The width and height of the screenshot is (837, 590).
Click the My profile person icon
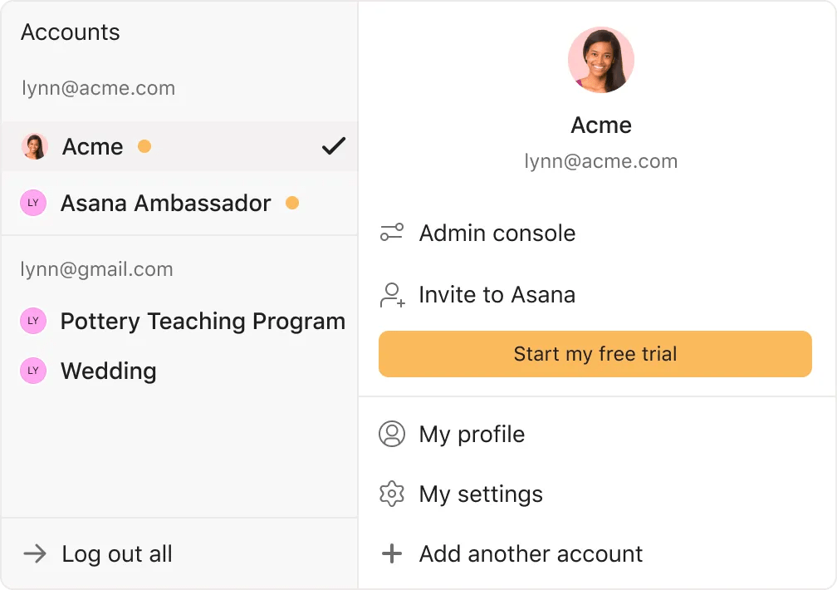pyautogui.click(x=392, y=434)
